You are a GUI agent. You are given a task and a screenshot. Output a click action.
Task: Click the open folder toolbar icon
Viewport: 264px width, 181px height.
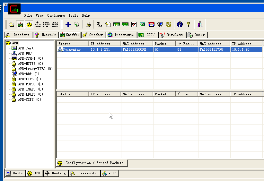[12, 25]
